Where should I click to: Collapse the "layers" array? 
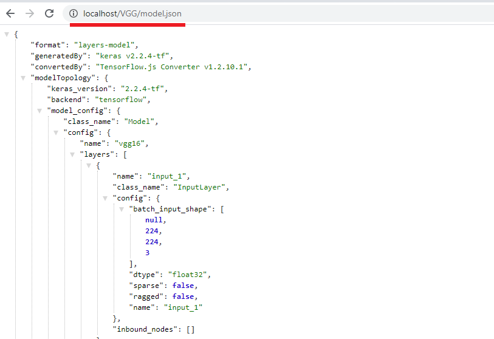72,155
